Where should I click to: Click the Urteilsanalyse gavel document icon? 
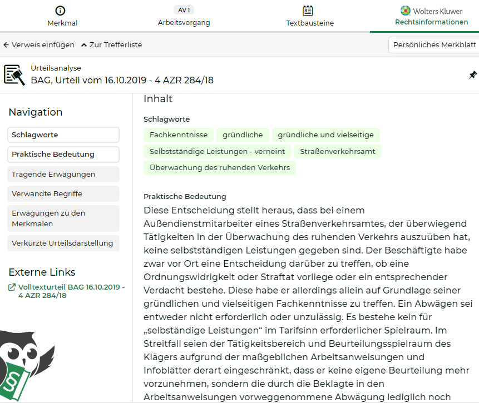(14, 74)
